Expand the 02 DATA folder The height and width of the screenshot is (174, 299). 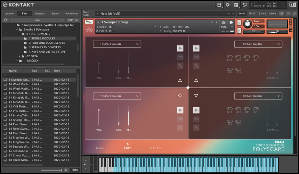tap(20, 56)
